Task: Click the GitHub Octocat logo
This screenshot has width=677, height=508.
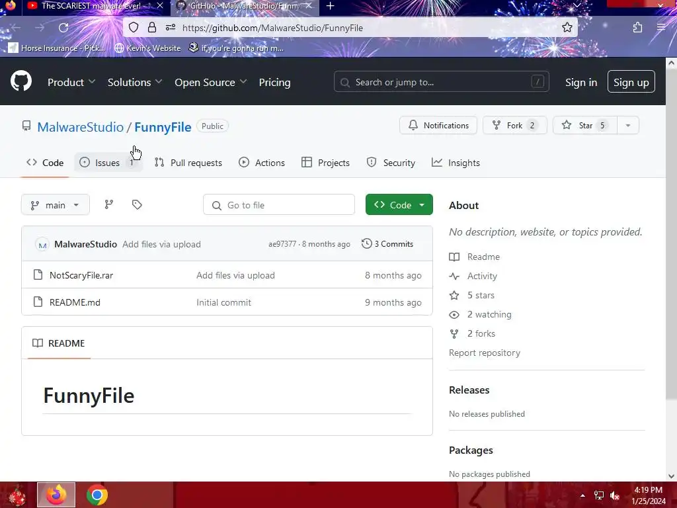Action: (x=20, y=81)
